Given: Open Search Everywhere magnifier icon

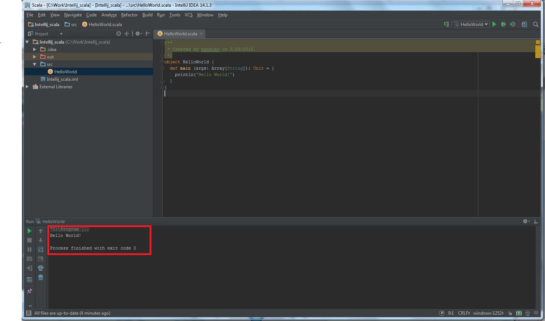Looking at the screenshot, I should pyautogui.click(x=536, y=24).
